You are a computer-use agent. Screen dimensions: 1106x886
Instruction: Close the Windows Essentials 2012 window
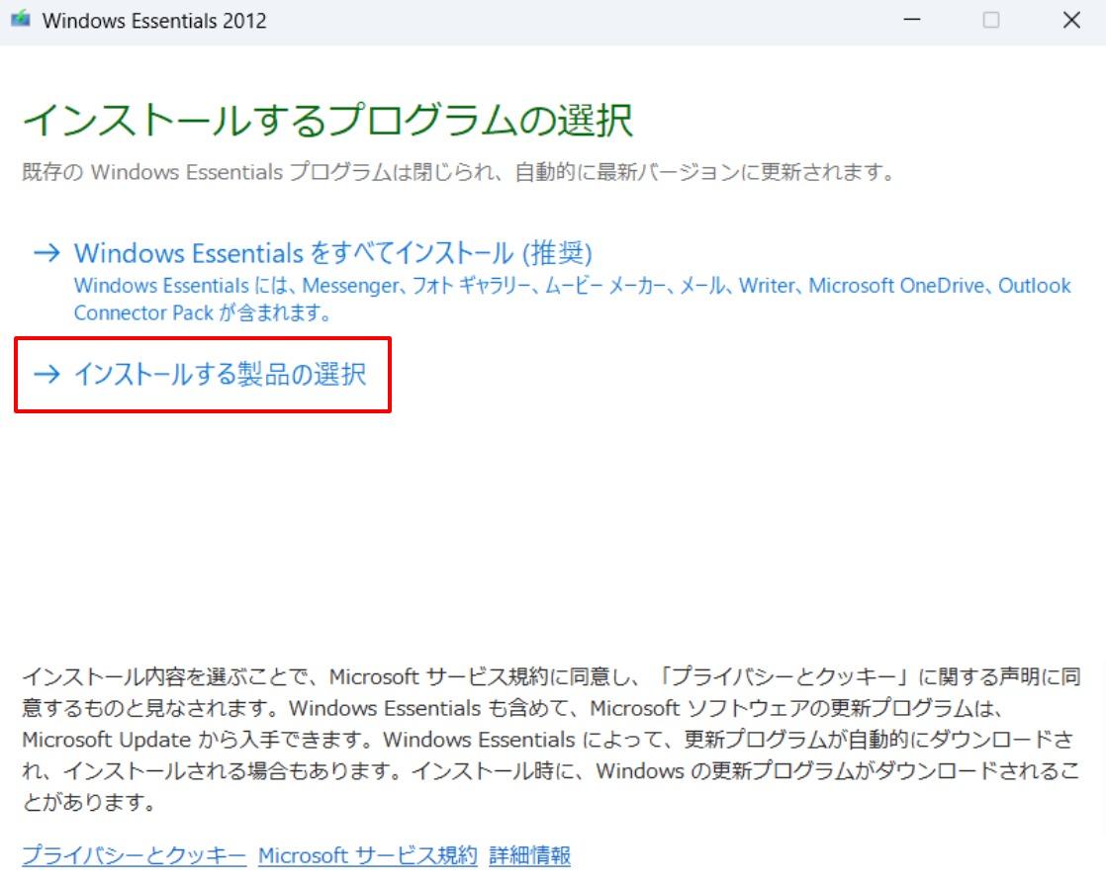pos(1071,20)
